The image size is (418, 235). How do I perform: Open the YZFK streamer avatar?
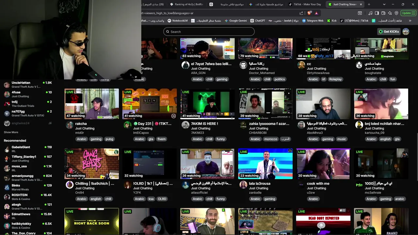[x=127, y=185]
